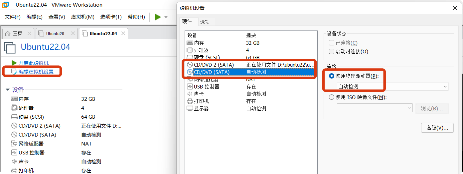Click the 硬盘 (SCSI) disk icon in main window
This screenshot has height=174, width=463.
click(14, 117)
